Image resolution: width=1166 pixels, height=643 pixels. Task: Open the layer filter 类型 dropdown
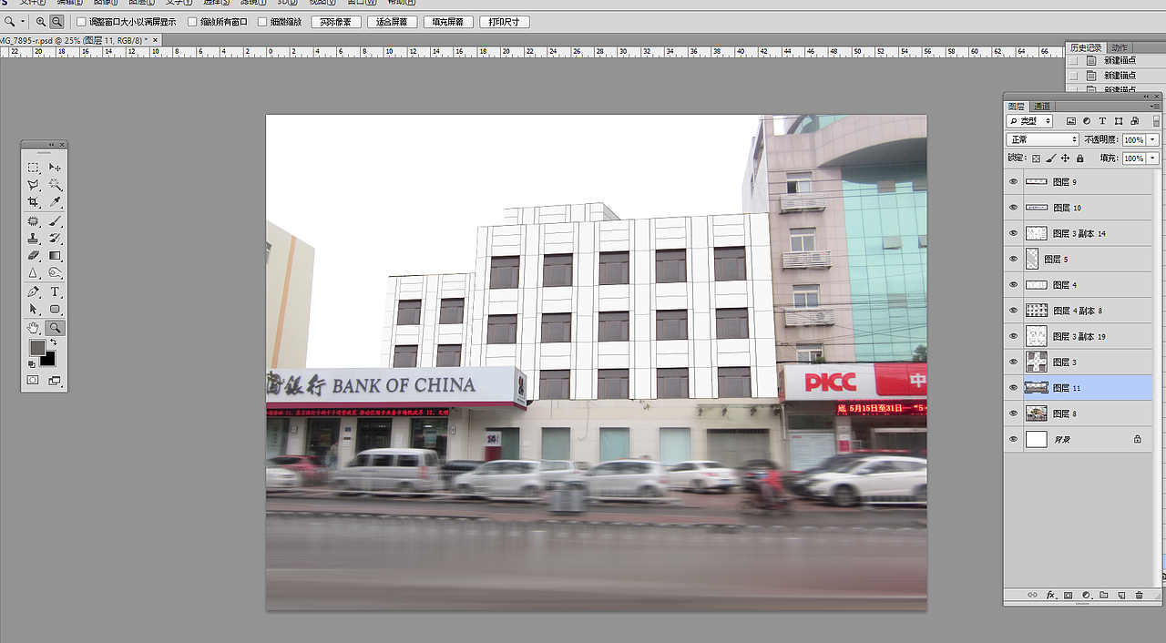[x=1029, y=121]
